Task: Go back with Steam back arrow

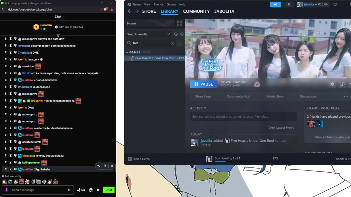Action: coord(129,11)
